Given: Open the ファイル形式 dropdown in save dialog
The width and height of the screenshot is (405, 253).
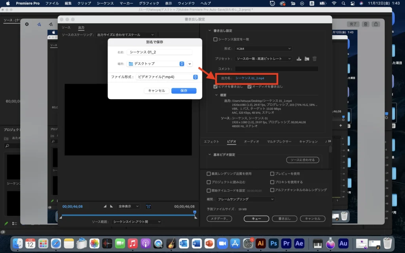Looking at the screenshot, I should tap(167, 77).
